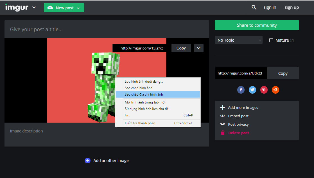
Task: Share on Pinterest icon
Action: (264, 90)
